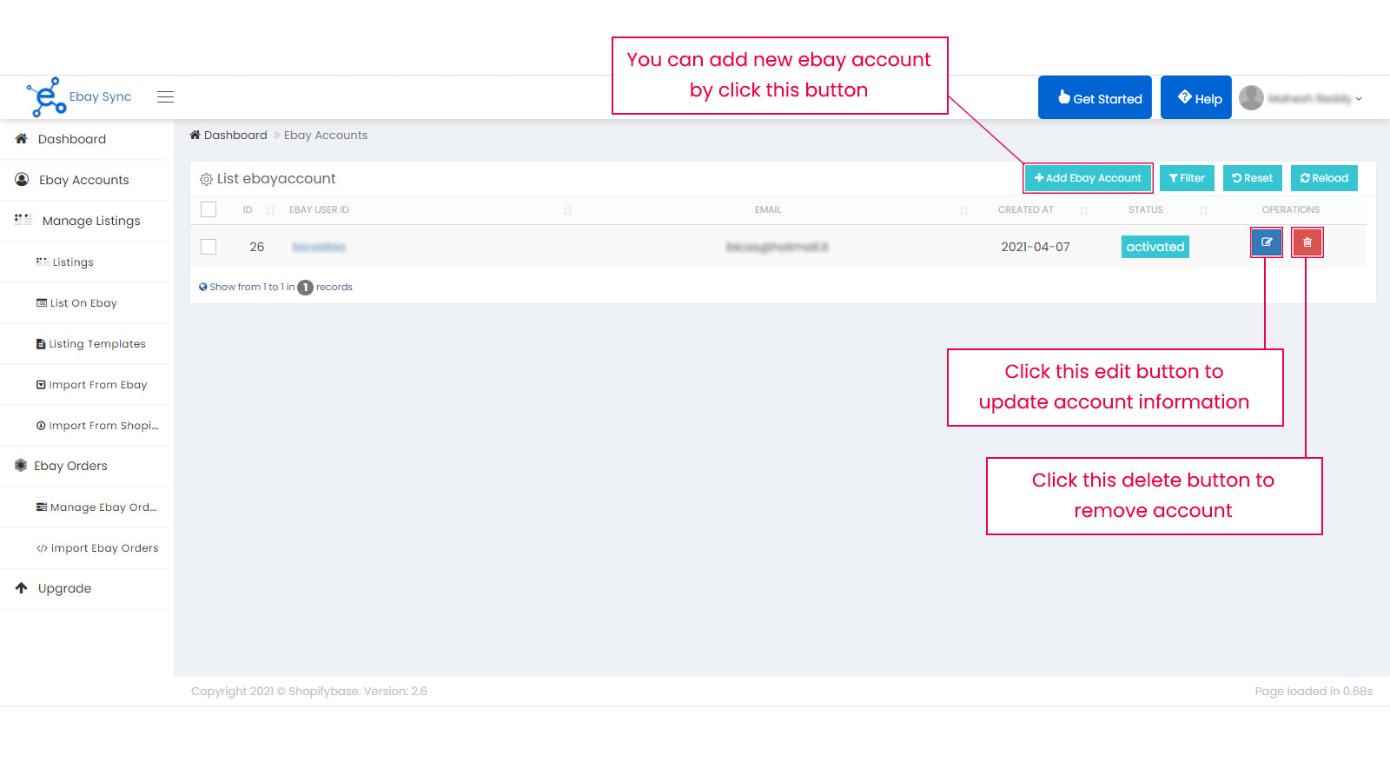Open the Get Started guide
1390x782 pixels.
tap(1095, 97)
